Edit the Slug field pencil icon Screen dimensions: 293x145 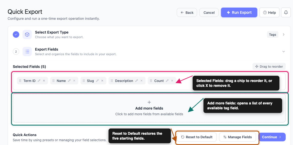coord(97,81)
